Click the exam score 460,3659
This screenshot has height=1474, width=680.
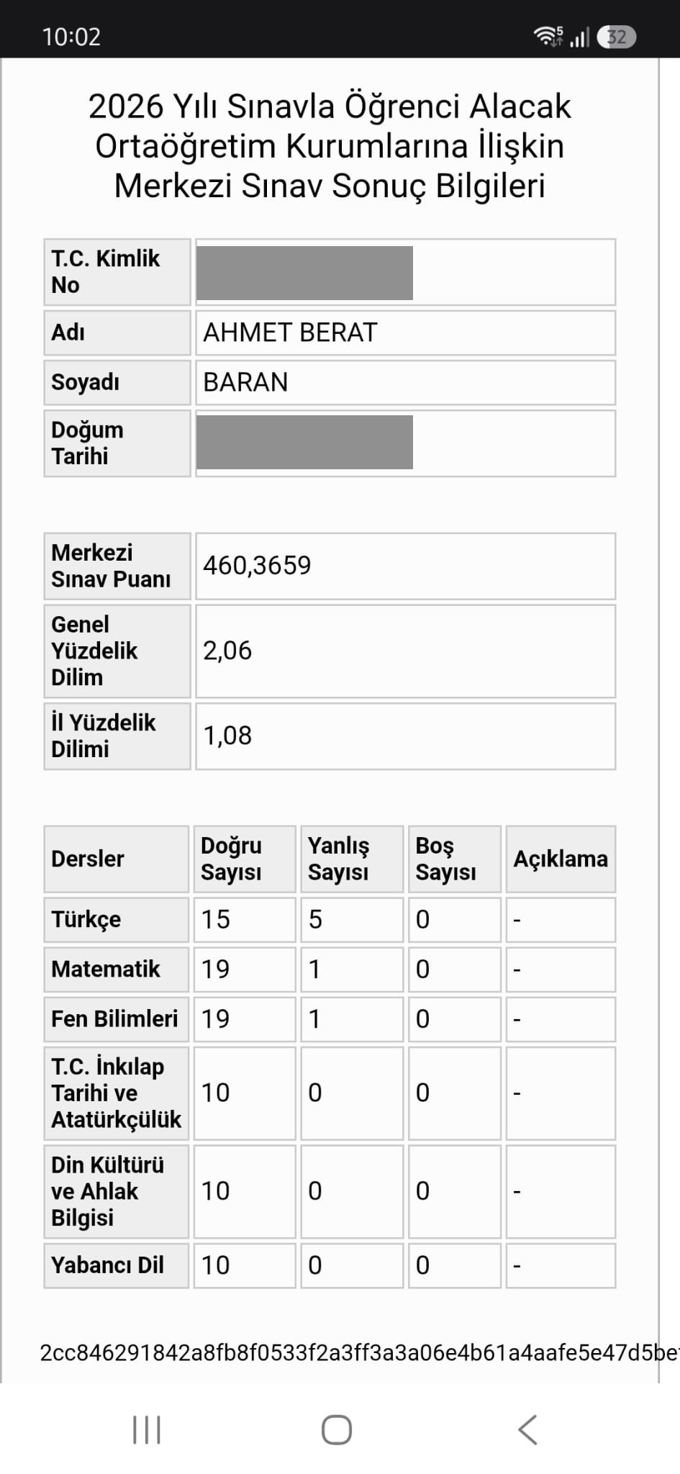[x=257, y=566]
